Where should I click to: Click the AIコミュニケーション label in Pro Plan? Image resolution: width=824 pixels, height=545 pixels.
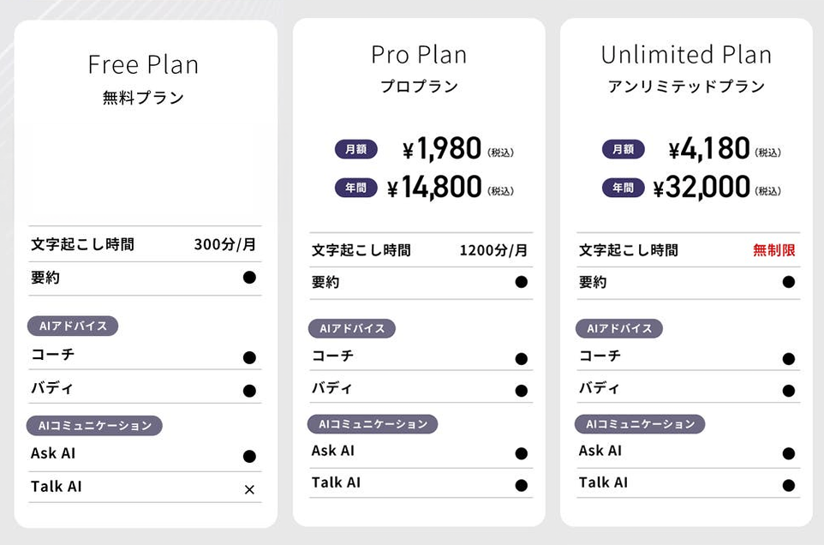pos(373,424)
